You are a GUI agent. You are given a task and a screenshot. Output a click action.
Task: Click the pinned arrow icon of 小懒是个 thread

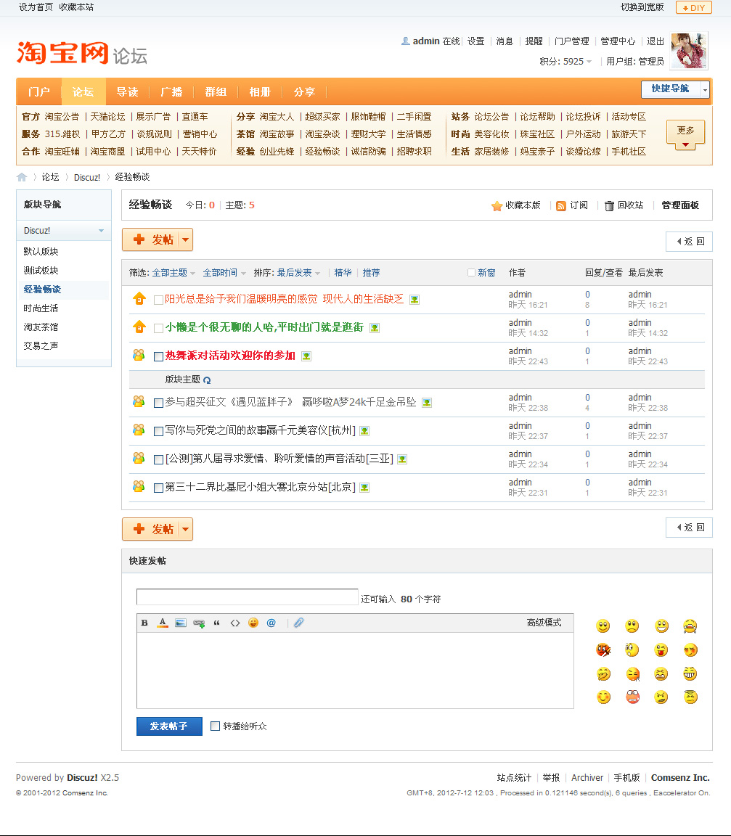139,327
